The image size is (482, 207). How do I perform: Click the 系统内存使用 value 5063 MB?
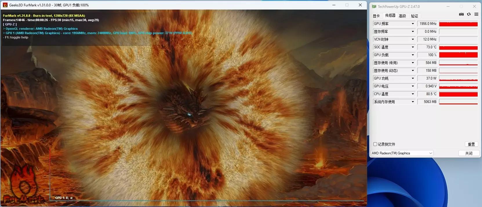pyautogui.click(x=427, y=102)
